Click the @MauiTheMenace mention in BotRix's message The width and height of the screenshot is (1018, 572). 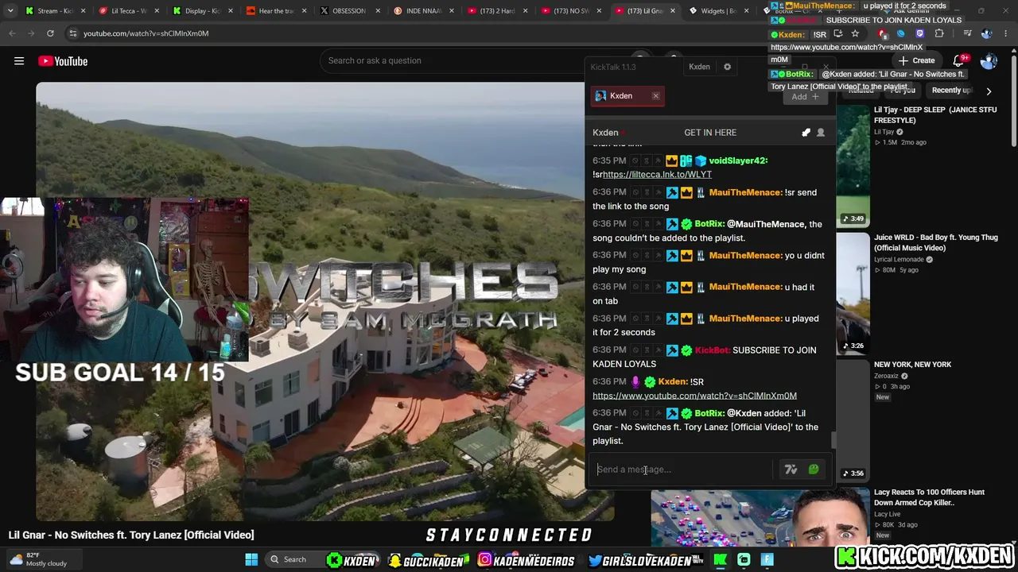(765, 224)
